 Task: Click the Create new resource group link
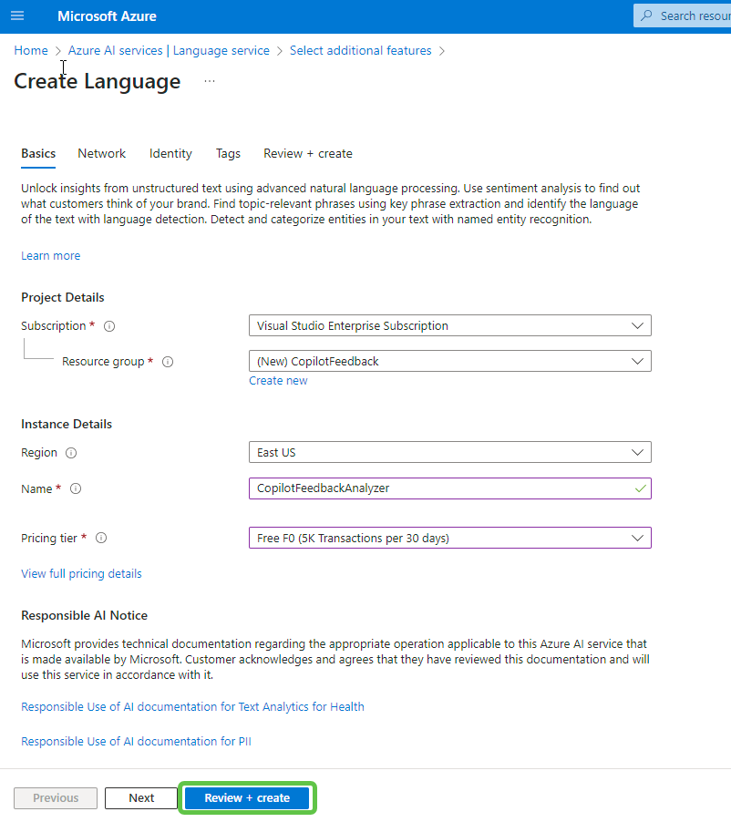278,381
